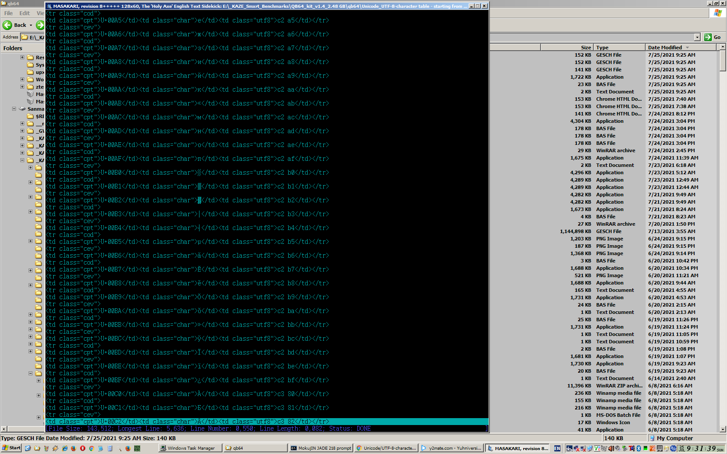Image resolution: width=727 pixels, height=454 pixels.
Task: Switch to Windows Task Manager taskbar button
Action: point(190,448)
